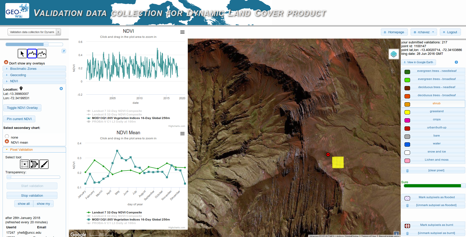This screenshot has height=237, width=466.
Task: Toggle PROBA-V series in NDVI chart legend
Action: coord(114,122)
